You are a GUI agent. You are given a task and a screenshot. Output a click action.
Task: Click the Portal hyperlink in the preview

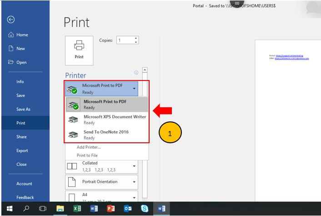point(289,55)
